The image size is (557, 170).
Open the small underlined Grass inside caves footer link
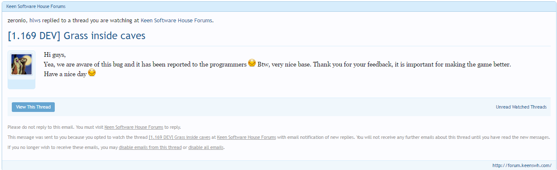point(179,137)
